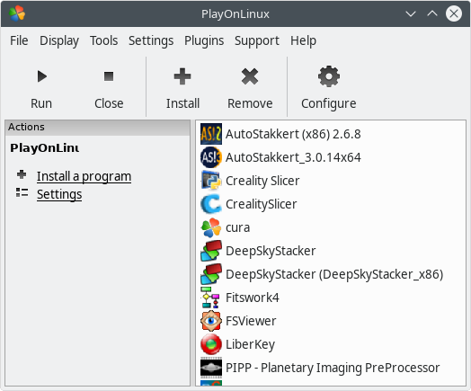Screen dimensions: 471x391
Task: Select the LiberKey red circle icon
Action: coord(211,344)
